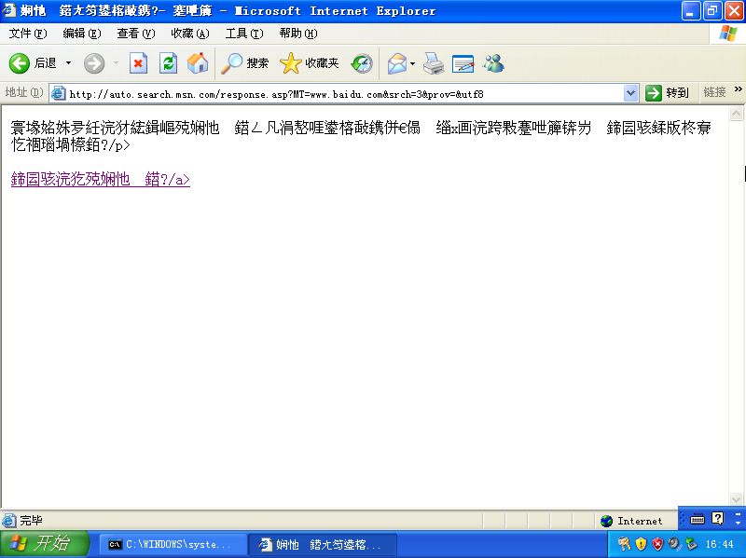Open Messenger from the toolbar
The image size is (746, 558).
tap(493, 63)
